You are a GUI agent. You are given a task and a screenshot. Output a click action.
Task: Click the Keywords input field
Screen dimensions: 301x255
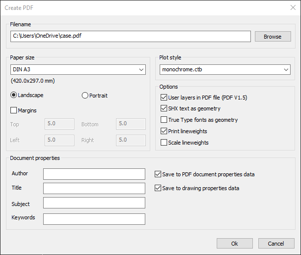tap(94, 219)
